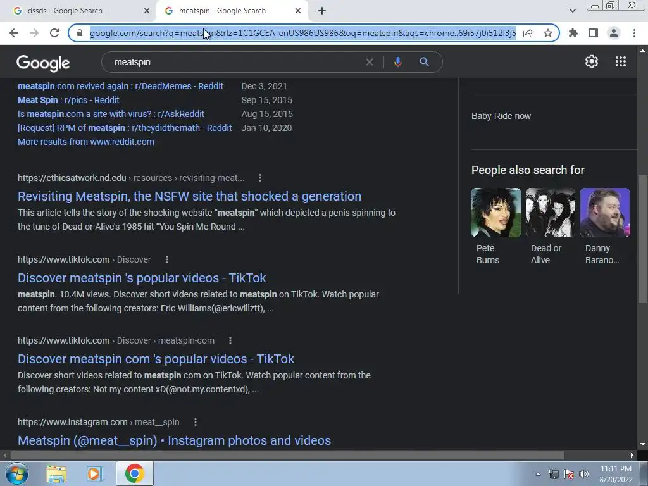The width and height of the screenshot is (648, 486).
Task: Click the page scroll-down arrow
Action: (642, 445)
